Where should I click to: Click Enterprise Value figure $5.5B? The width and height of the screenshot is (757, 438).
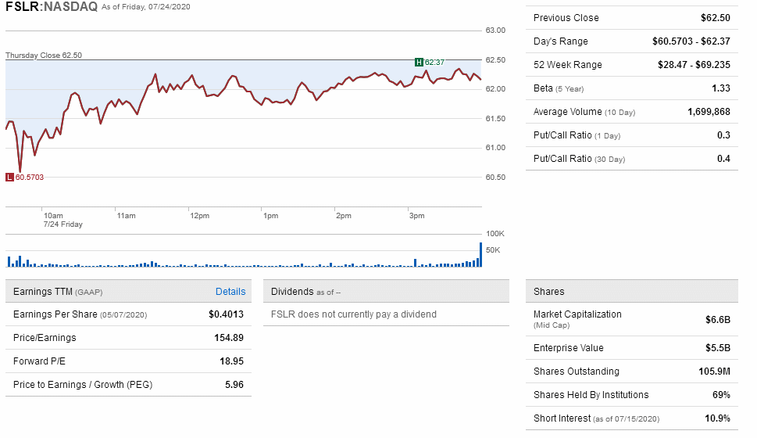[x=718, y=348]
